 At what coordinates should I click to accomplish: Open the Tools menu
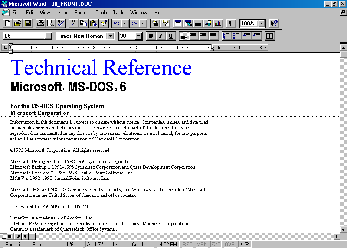tap(101, 13)
